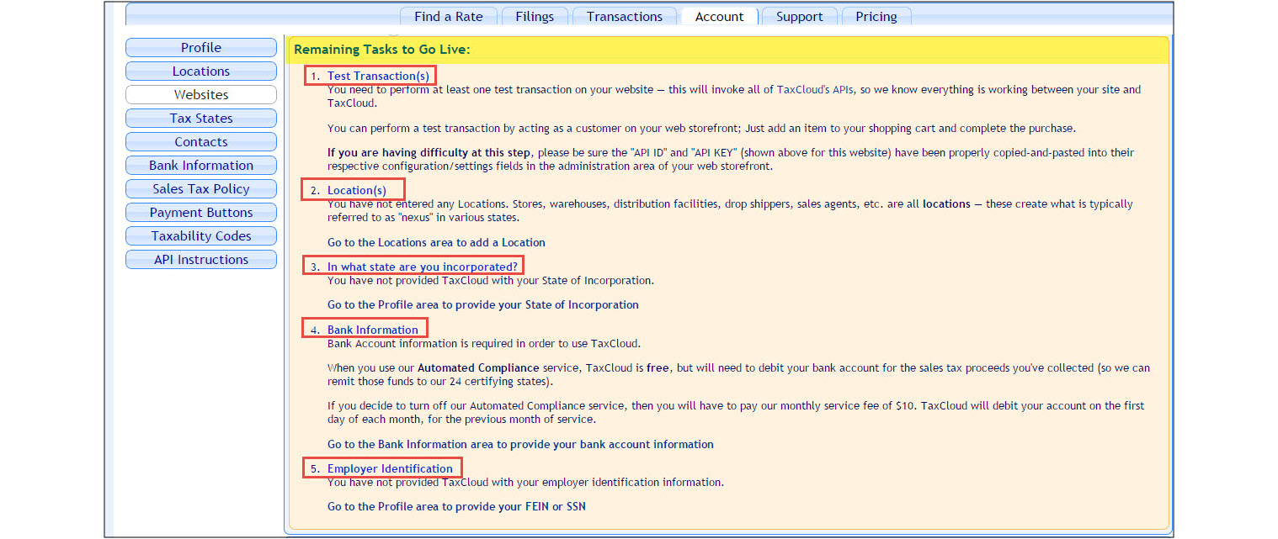
Task: Click the bold 'Automated Compliance' text
Action: coord(478,368)
